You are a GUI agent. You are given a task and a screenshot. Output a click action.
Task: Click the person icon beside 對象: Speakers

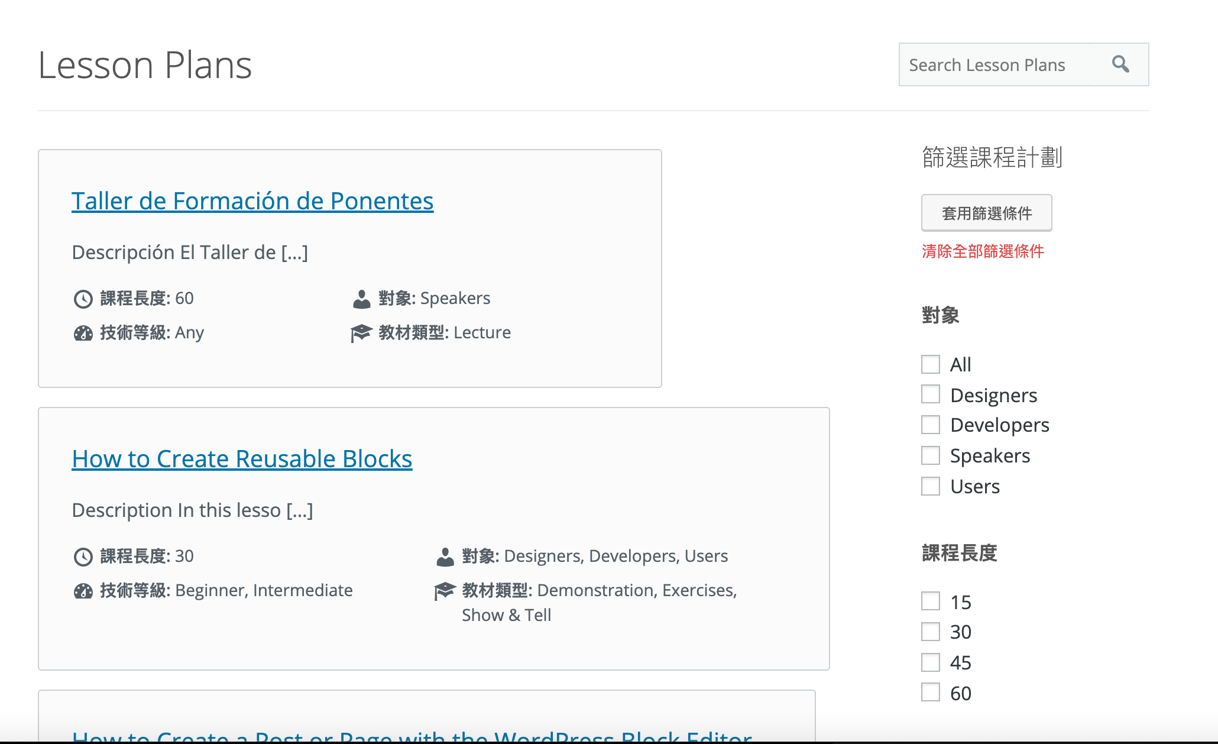click(361, 299)
